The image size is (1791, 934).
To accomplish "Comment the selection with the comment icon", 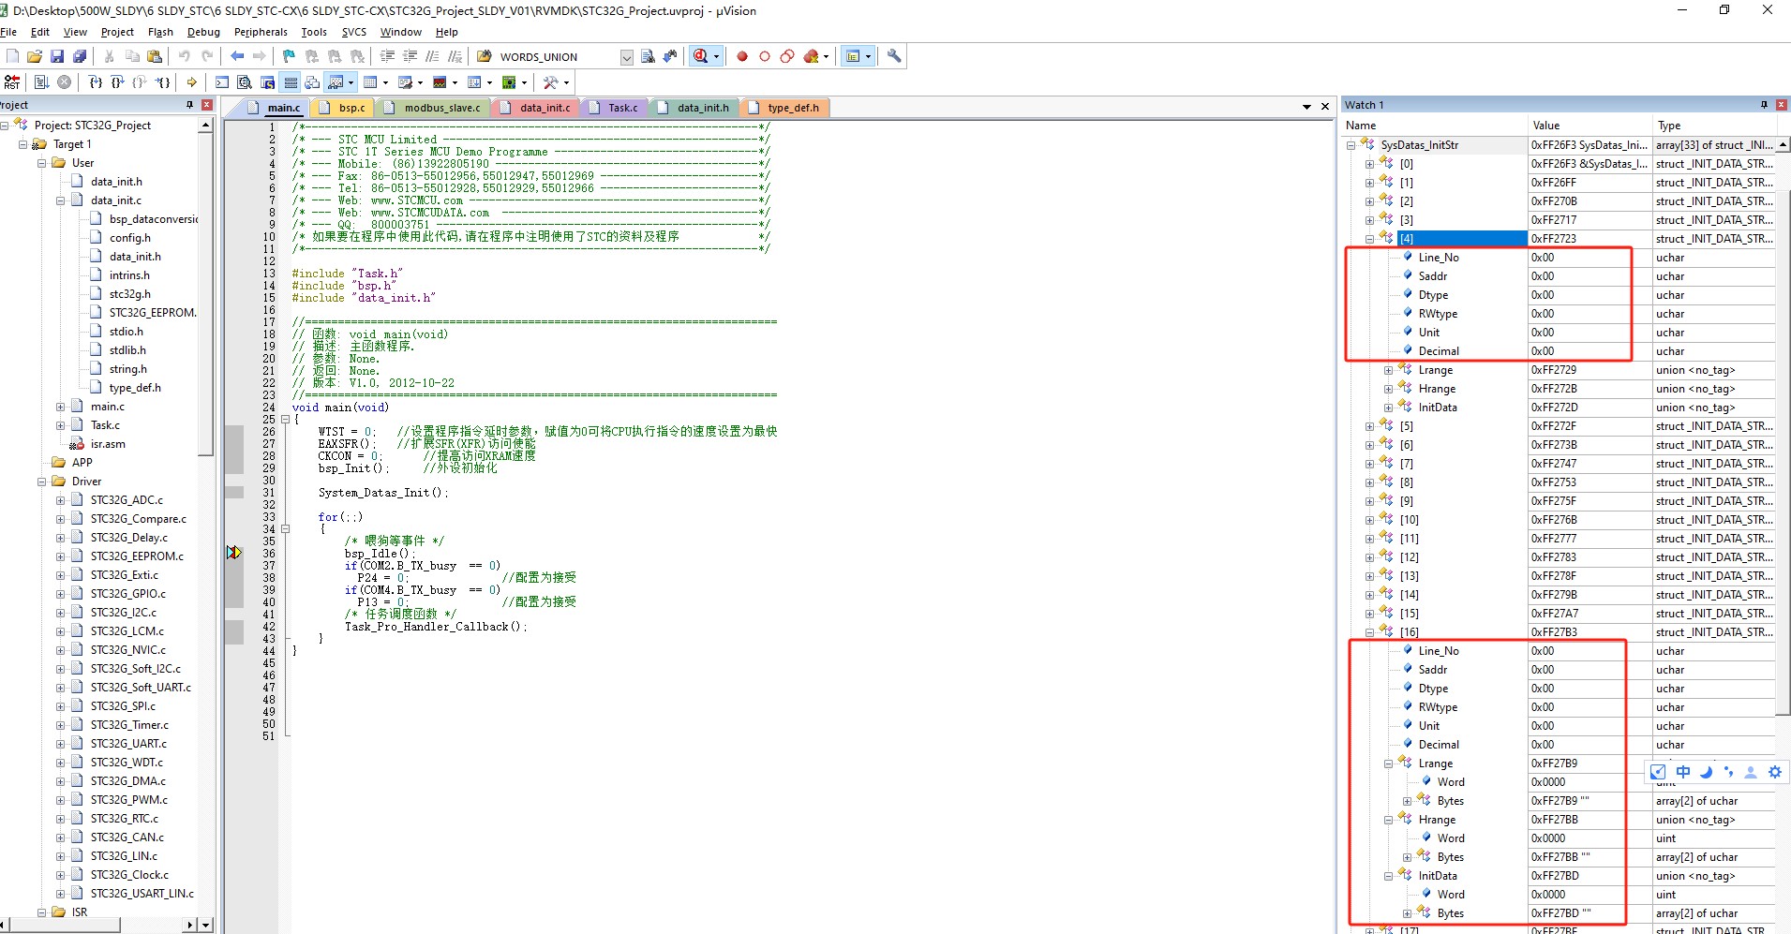I will coord(432,56).
